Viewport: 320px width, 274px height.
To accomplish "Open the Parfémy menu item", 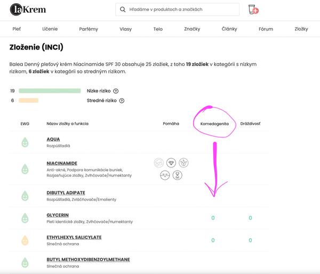I will [89, 29].
